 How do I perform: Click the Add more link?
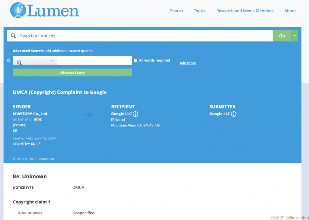point(188,63)
